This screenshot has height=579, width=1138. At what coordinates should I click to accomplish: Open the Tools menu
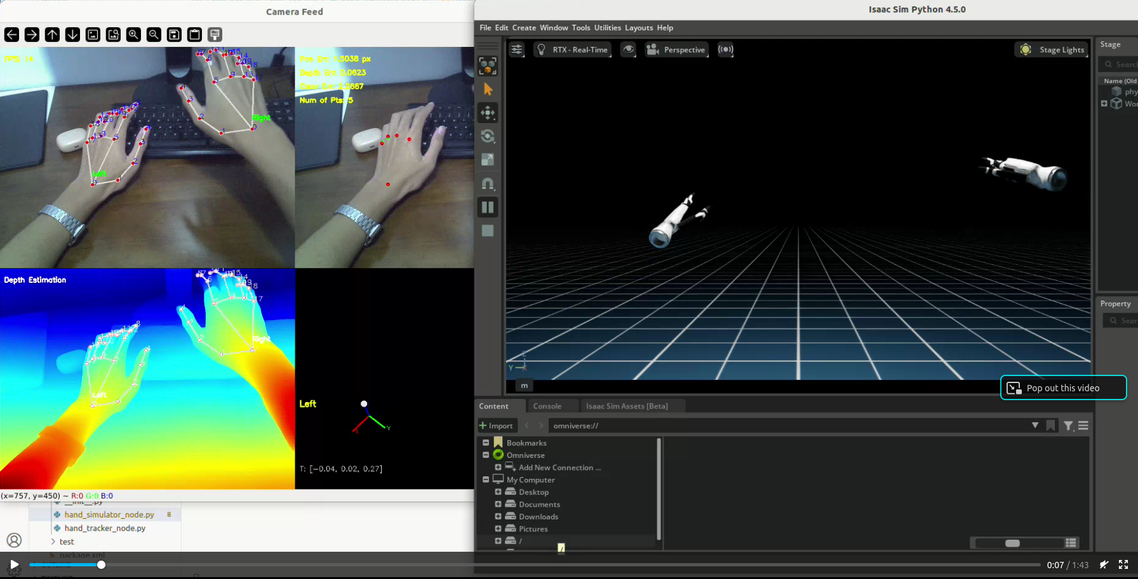tap(581, 28)
